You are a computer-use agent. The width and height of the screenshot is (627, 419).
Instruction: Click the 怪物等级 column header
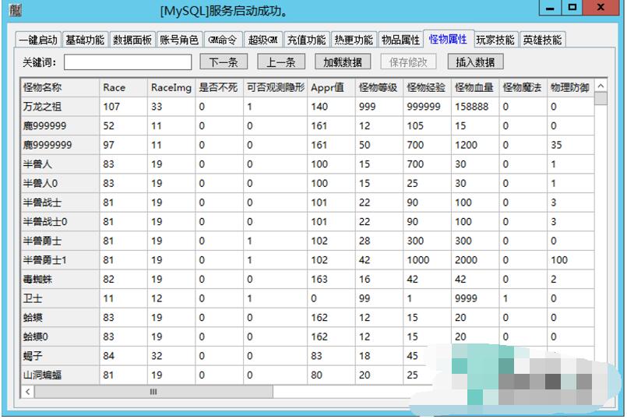point(379,87)
